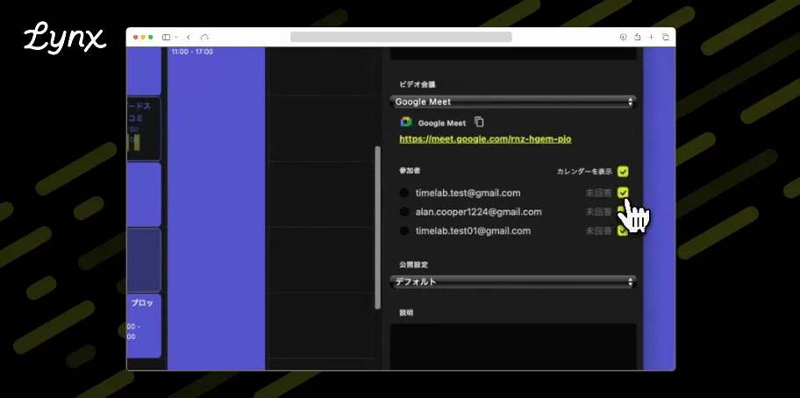The height and width of the screenshot is (398, 800).
Task: Open the Safari downloads icon
Action: (x=623, y=37)
